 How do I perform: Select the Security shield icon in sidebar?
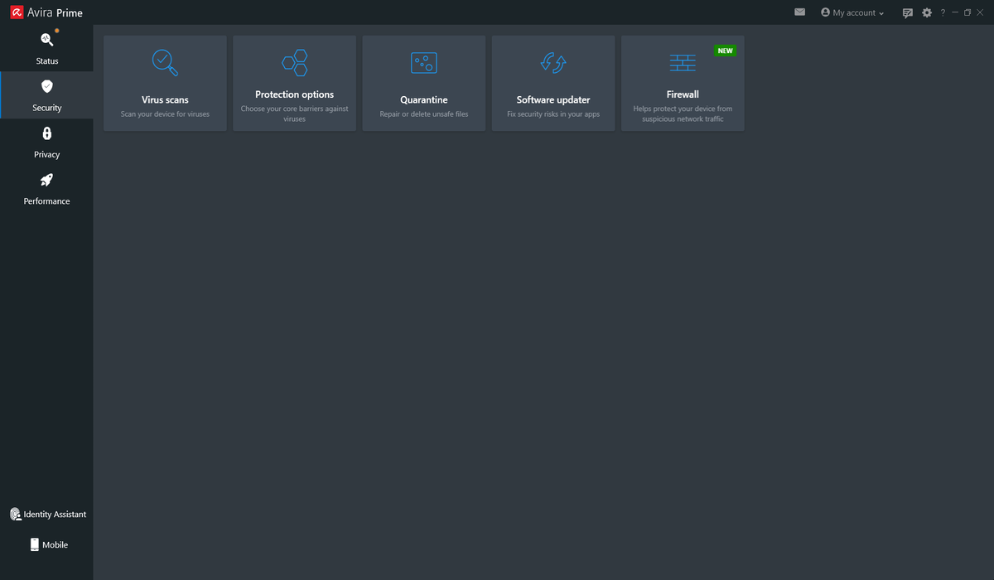pos(46,85)
